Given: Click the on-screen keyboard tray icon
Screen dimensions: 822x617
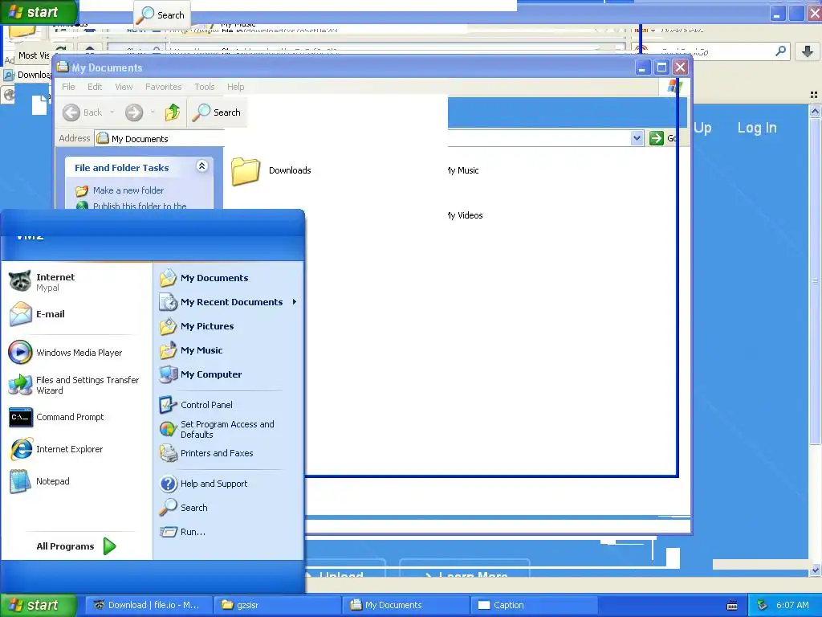Looking at the screenshot, I should point(732,606).
